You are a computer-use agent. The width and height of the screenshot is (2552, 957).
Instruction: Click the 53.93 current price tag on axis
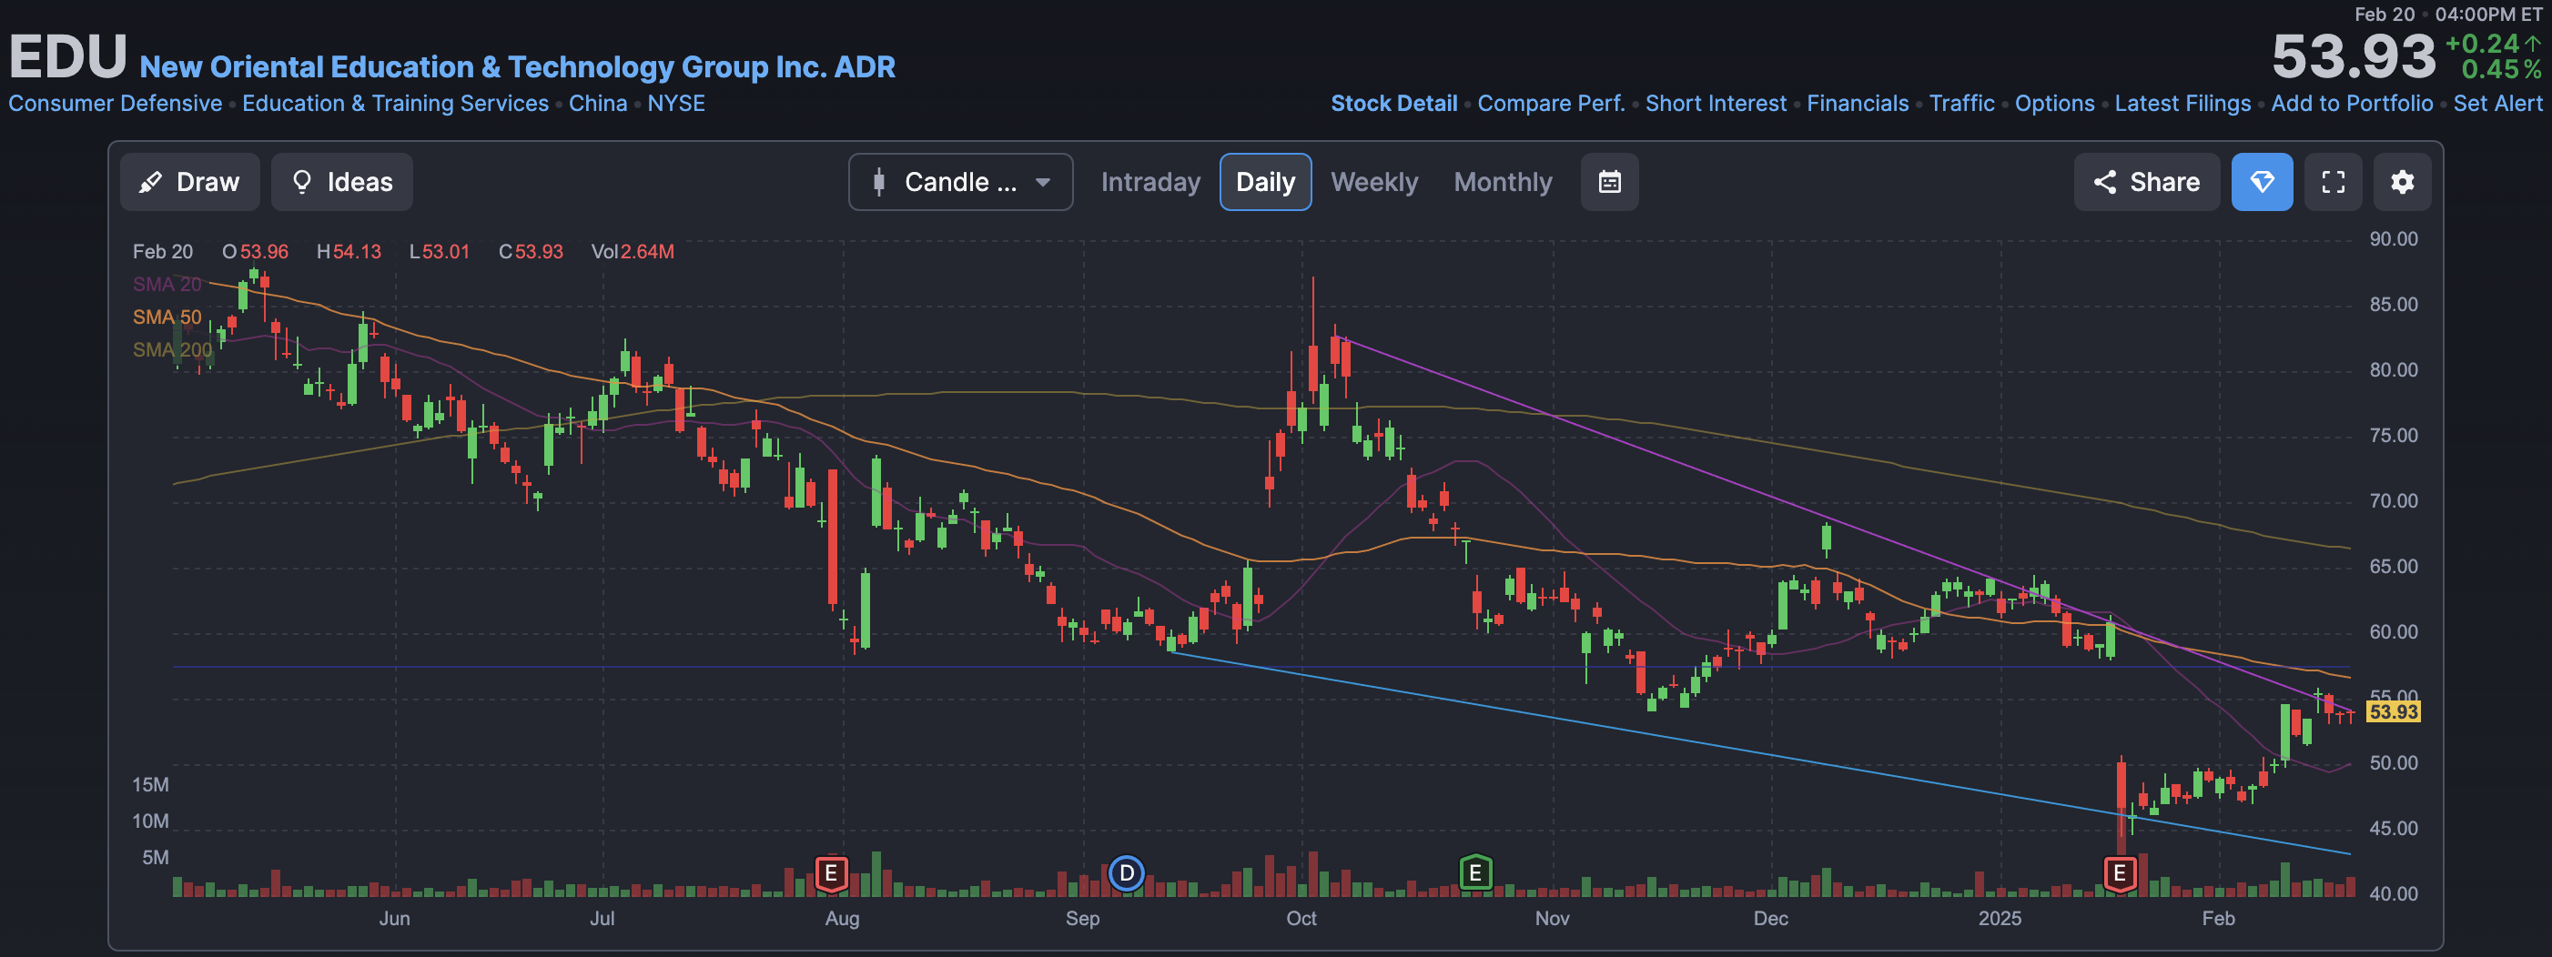pos(2393,711)
